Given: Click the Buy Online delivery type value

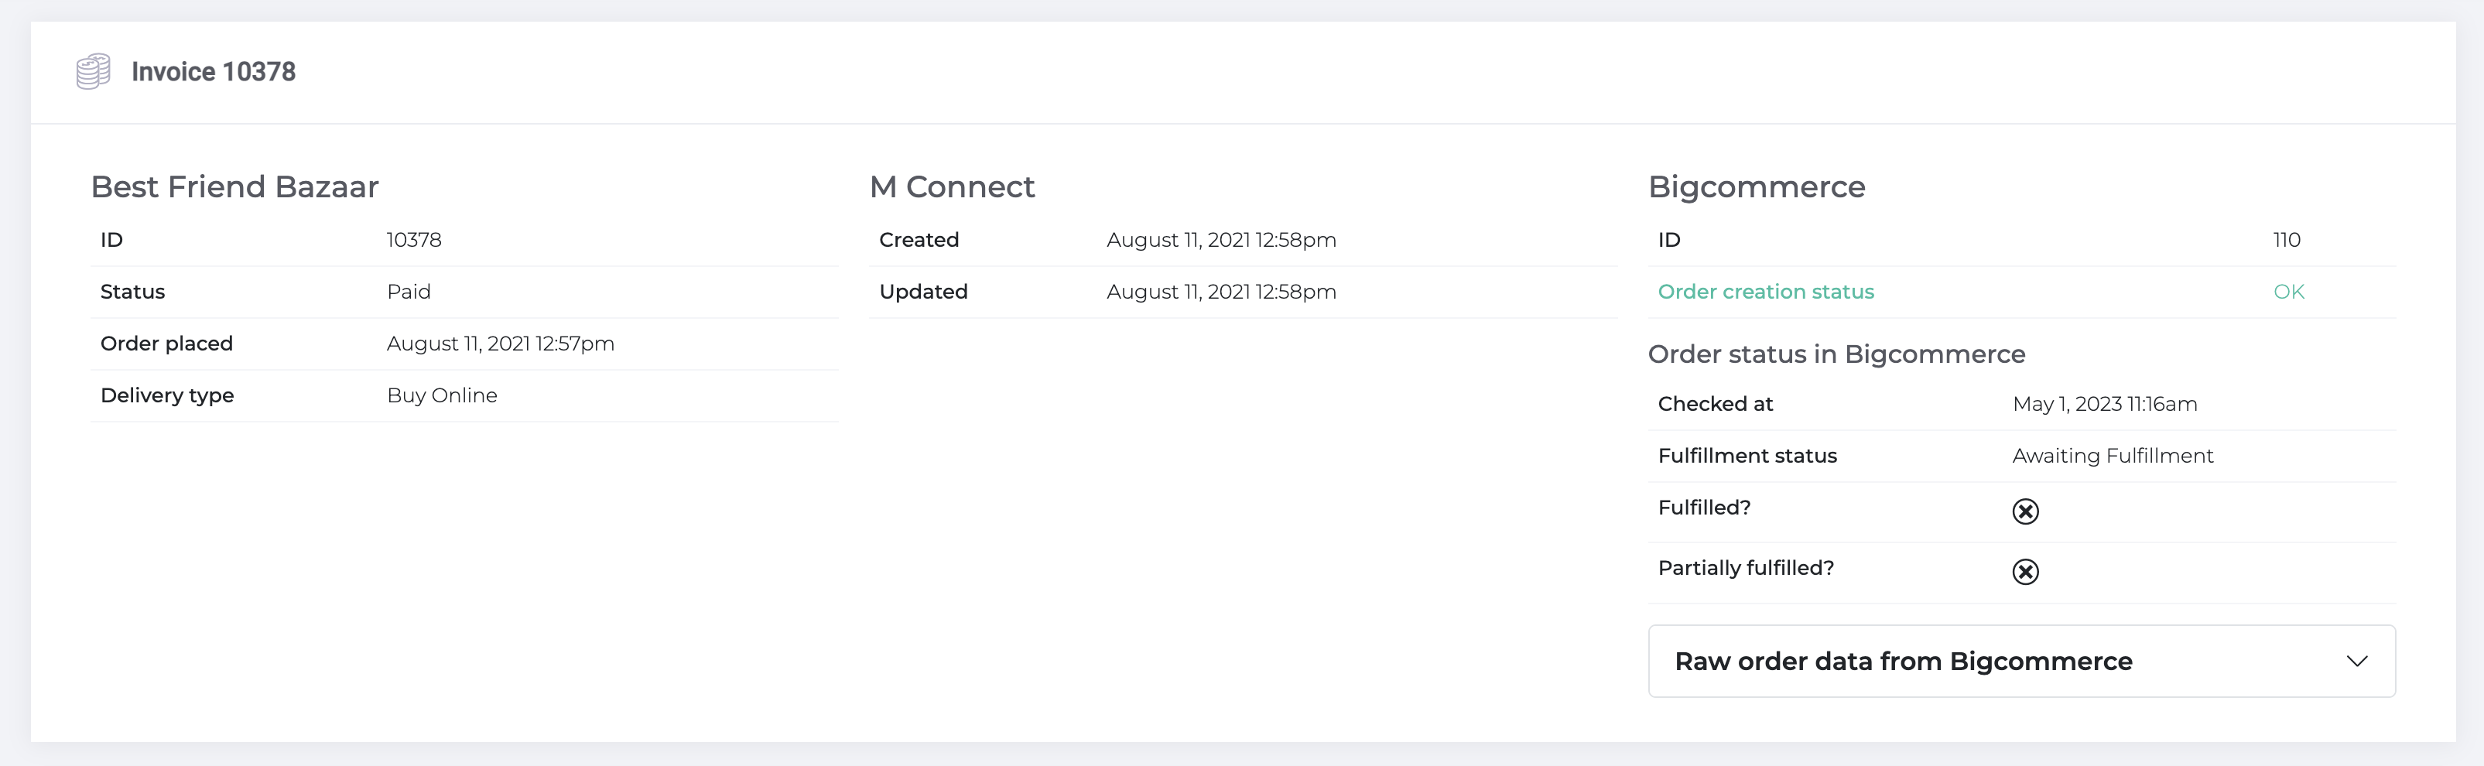Looking at the screenshot, I should click(x=442, y=395).
